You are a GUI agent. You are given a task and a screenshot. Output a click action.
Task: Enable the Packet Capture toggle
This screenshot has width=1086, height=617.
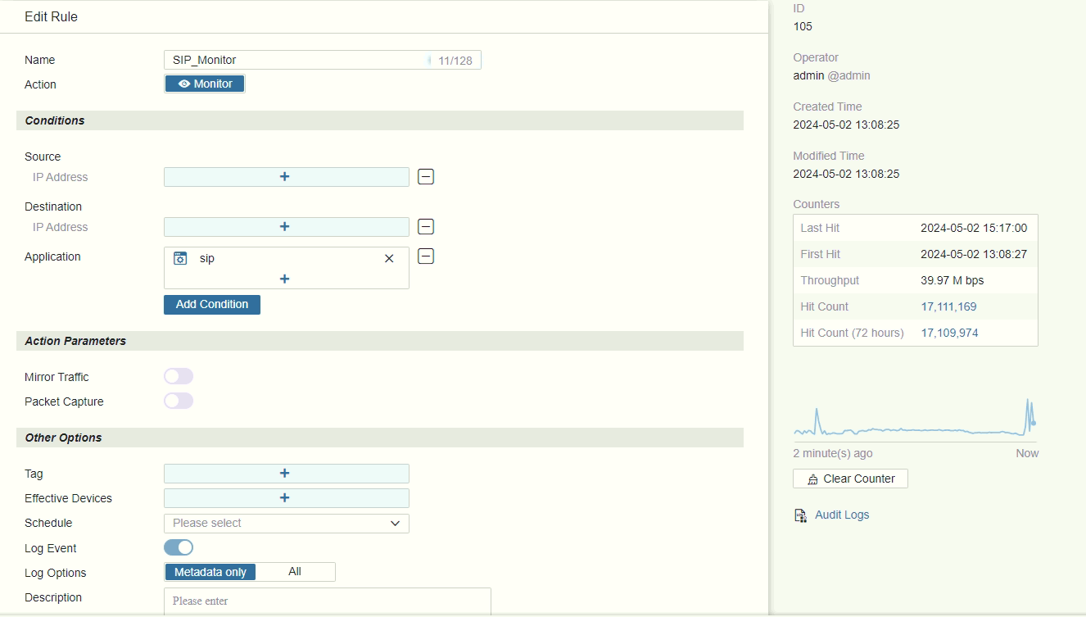pos(179,401)
